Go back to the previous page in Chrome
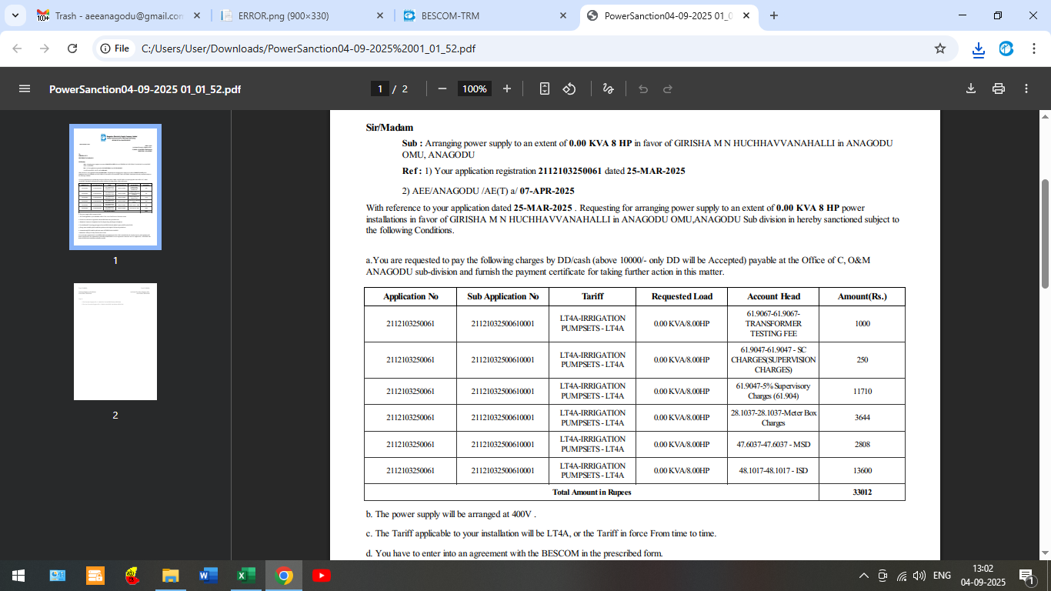The image size is (1051, 591). pos(18,48)
